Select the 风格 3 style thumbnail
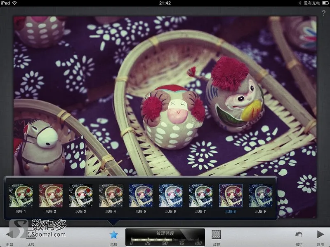This screenshot has height=247, width=330. click(81, 196)
